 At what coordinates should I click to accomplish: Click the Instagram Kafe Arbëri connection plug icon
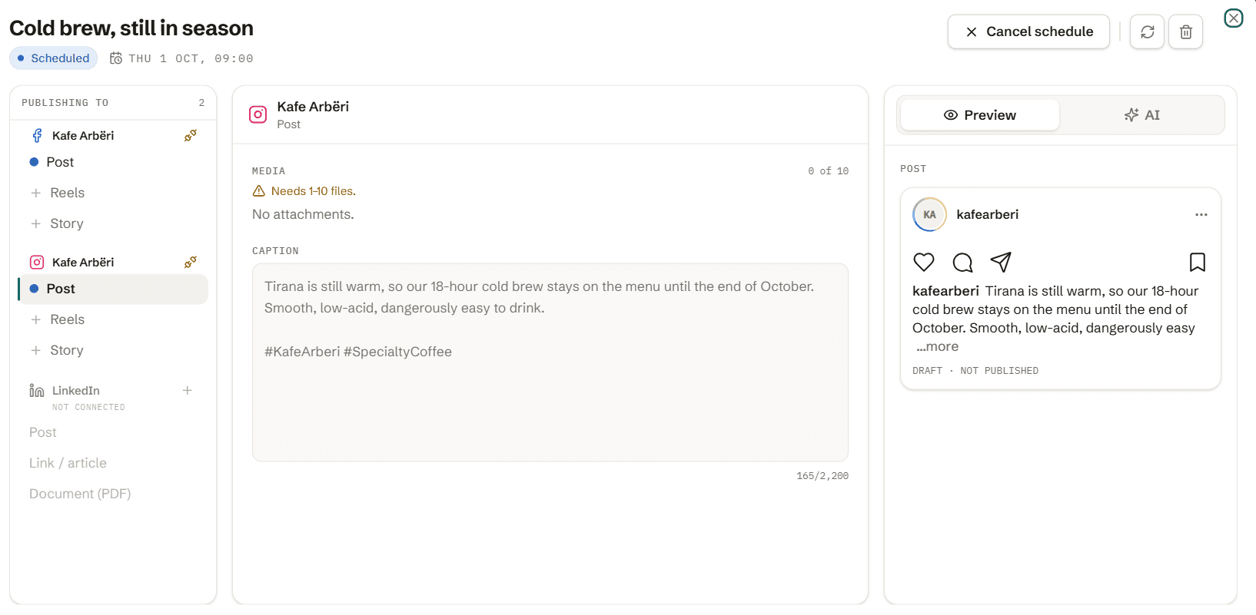click(191, 262)
